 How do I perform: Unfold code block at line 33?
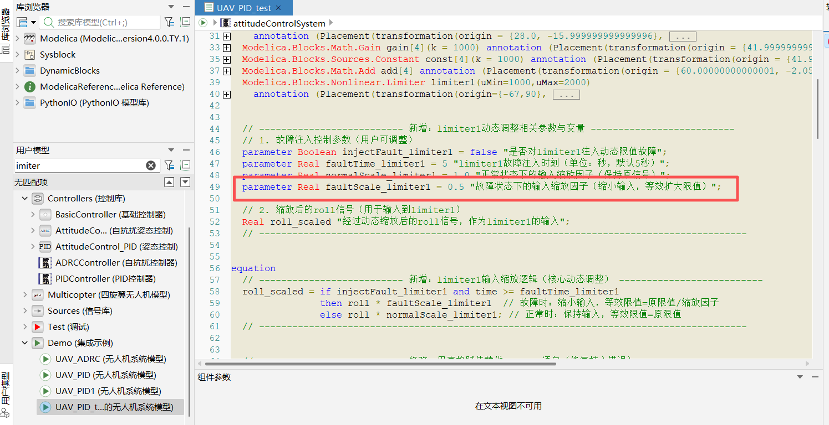coord(227,48)
